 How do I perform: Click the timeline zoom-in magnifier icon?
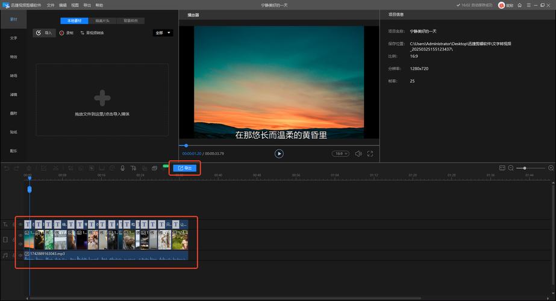pos(551,168)
